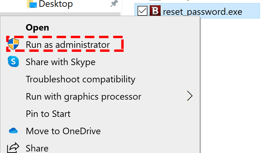Select the reset_password.exe file name
This screenshot has height=153, width=272.
point(202,12)
